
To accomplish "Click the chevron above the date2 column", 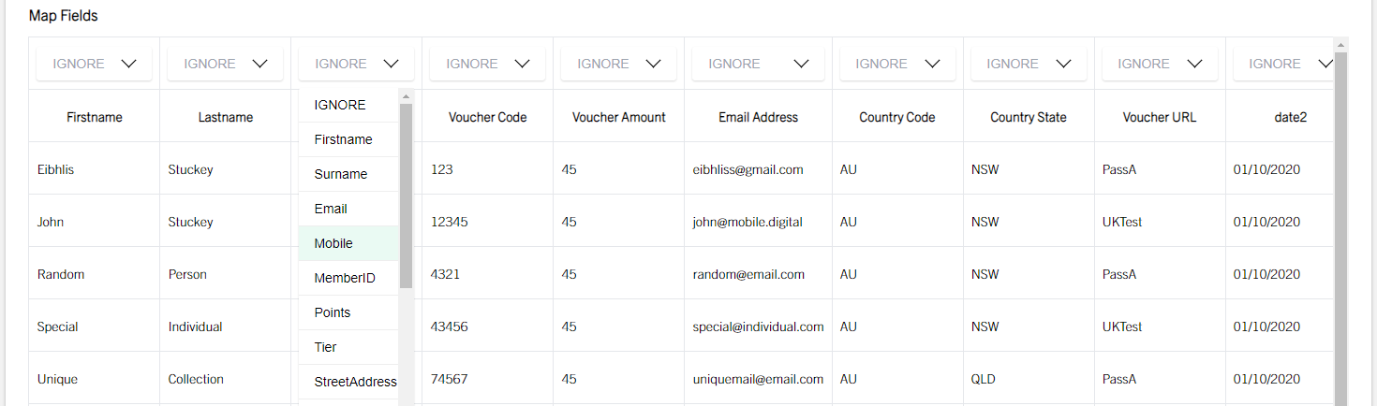I will (1325, 64).
